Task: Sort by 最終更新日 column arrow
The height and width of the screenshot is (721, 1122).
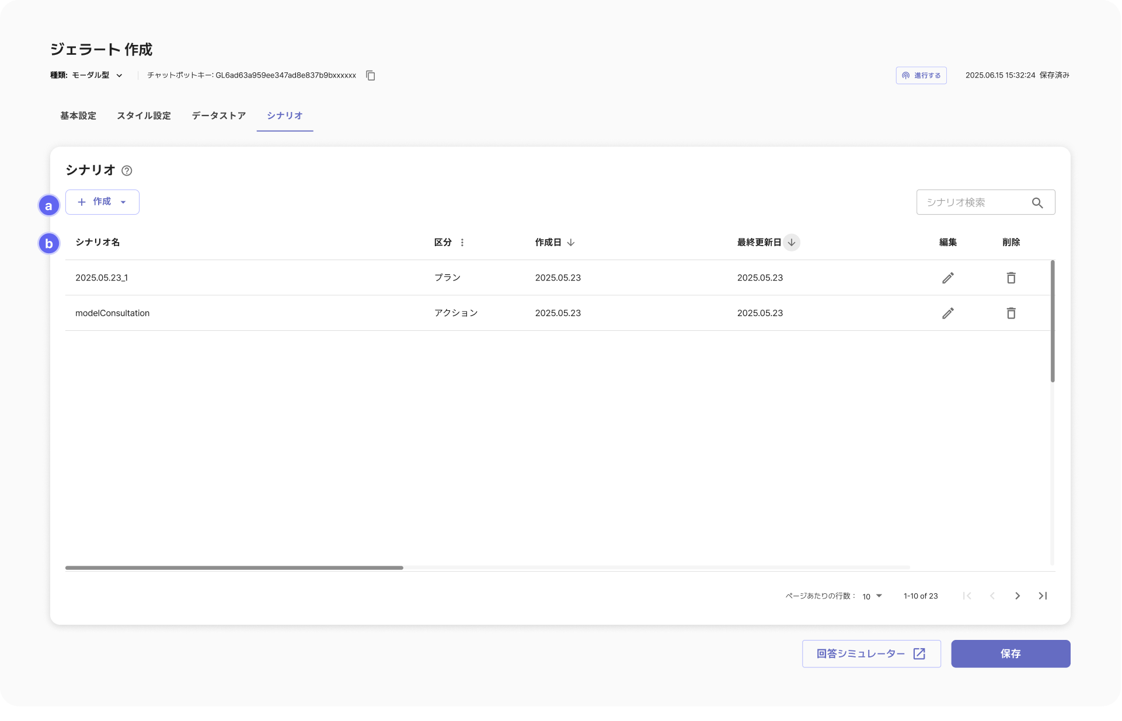Action: (792, 243)
